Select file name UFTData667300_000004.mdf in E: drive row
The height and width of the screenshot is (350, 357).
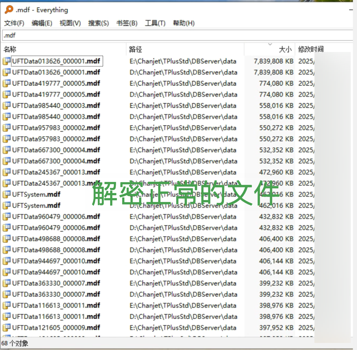[x=56, y=150]
